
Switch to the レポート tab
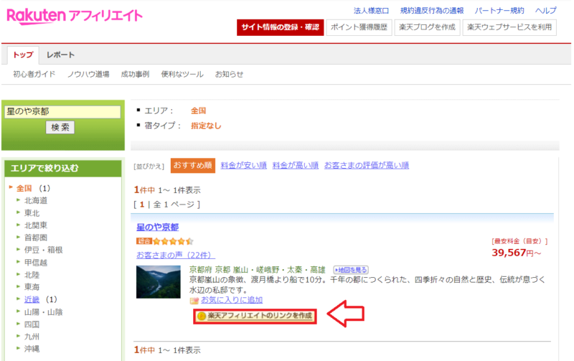click(60, 55)
